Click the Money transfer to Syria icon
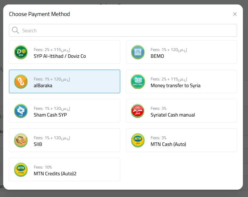The width and height of the screenshot is (248, 197). click(138, 81)
